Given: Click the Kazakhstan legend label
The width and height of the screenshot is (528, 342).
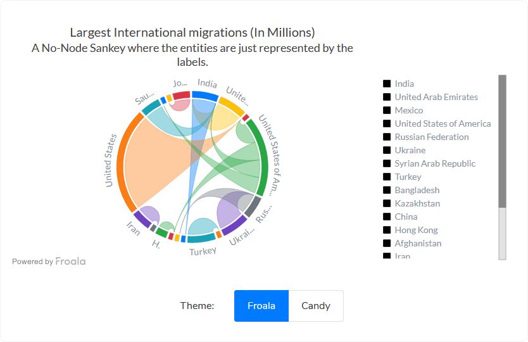Looking at the screenshot, I should (x=417, y=203).
